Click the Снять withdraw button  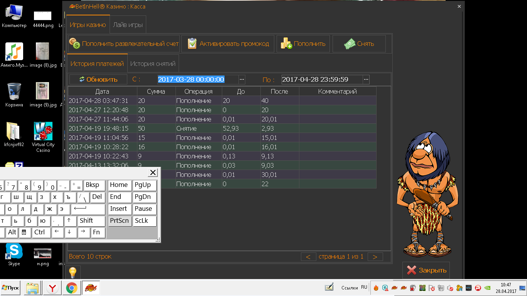click(359, 44)
